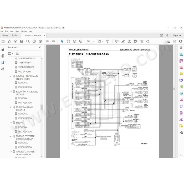Click the page number input field
This screenshot has height=184, width=184.
(x=47, y=41)
